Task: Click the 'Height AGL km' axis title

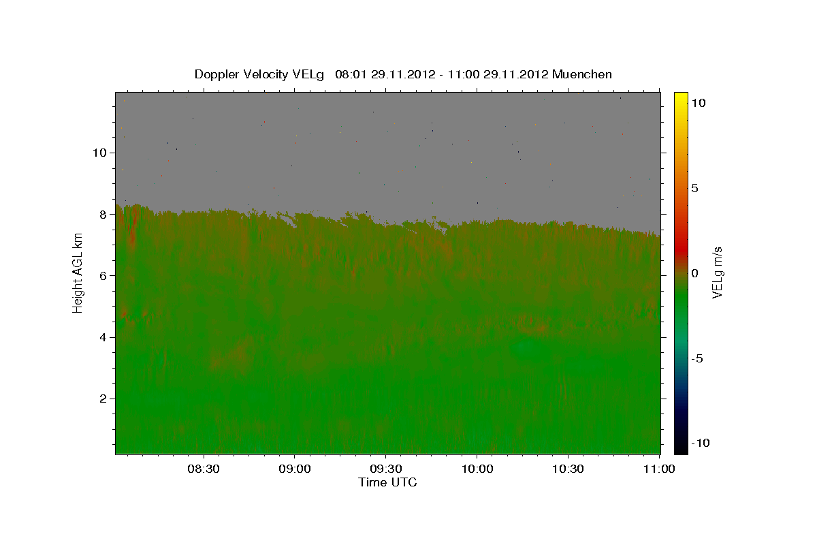Action: [x=78, y=272]
